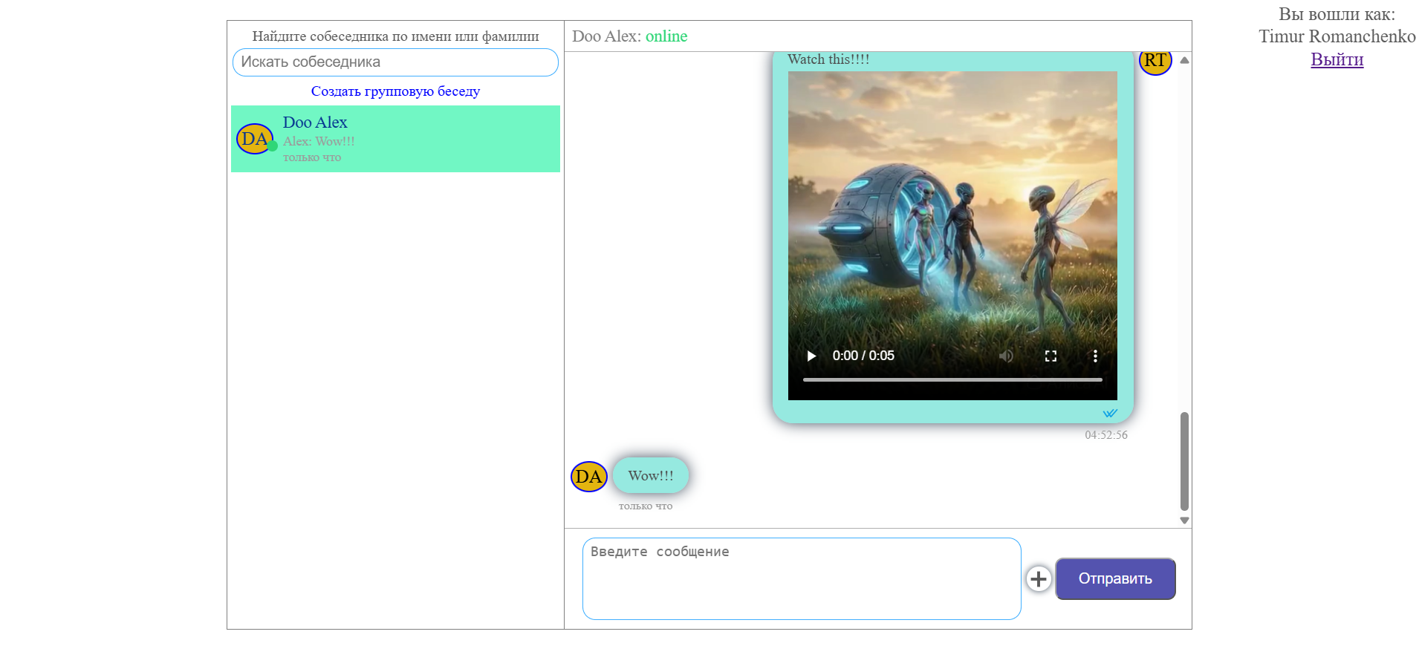Click the DA avatar in the contact list
Screen dimensions: 1419x669
click(x=255, y=139)
